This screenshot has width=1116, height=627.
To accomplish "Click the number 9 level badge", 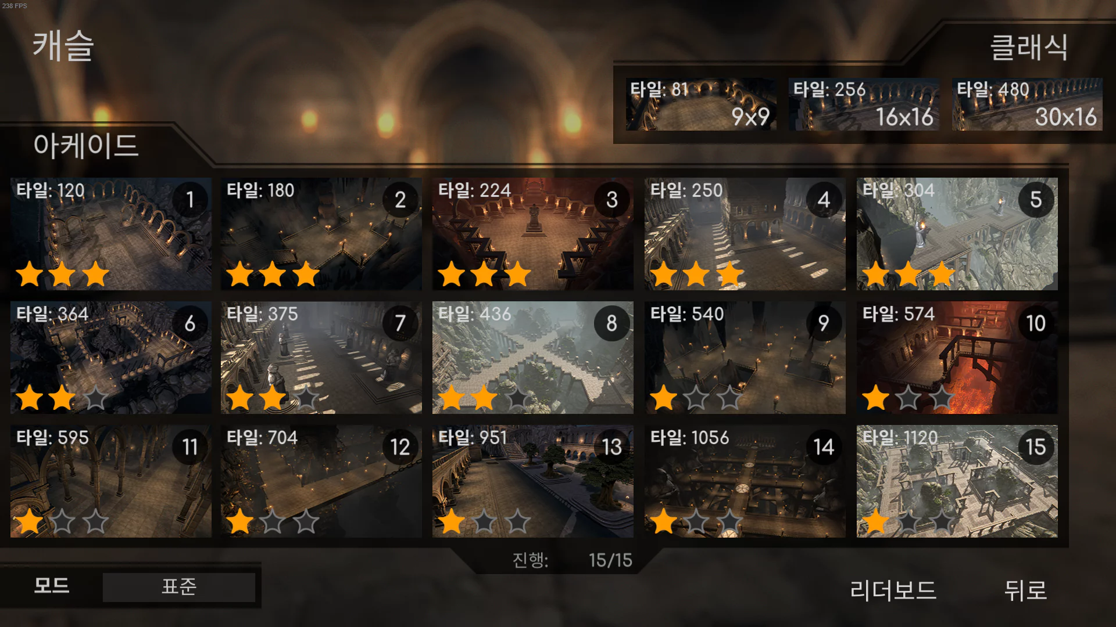I will pyautogui.click(x=824, y=323).
